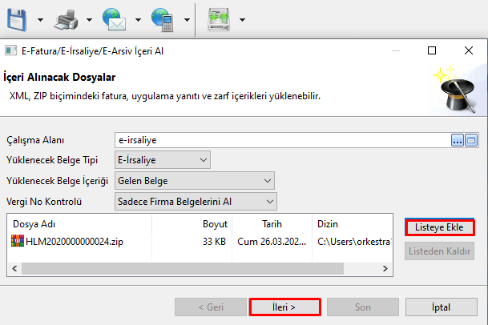Open the green transfer icon dropdown arrow
Image resolution: width=488 pixels, height=325 pixels.
coord(242,18)
